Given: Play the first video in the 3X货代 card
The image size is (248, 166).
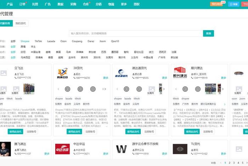Looking at the screenshot, I should tap(68, 89).
